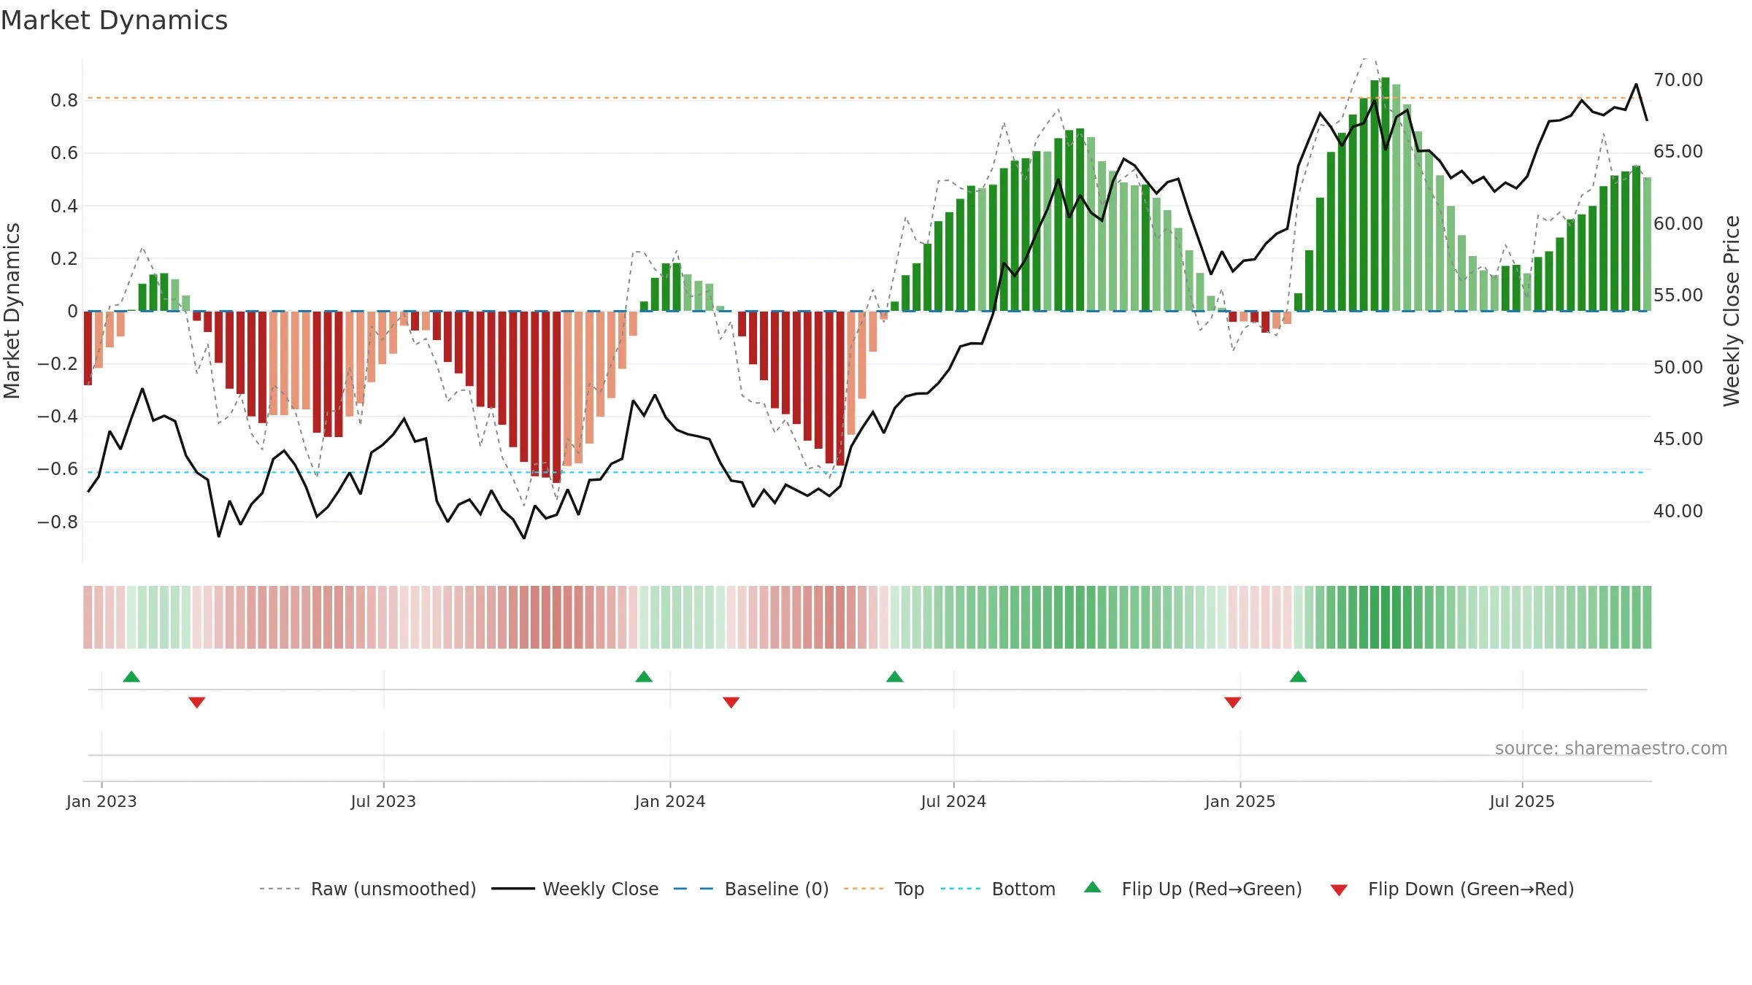Screen dimensions: 1752x985
Task: Click the 70.00 price axis label
Action: tap(1678, 80)
